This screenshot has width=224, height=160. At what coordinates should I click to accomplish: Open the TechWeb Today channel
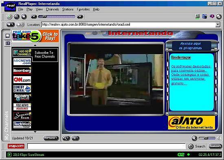(22, 125)
